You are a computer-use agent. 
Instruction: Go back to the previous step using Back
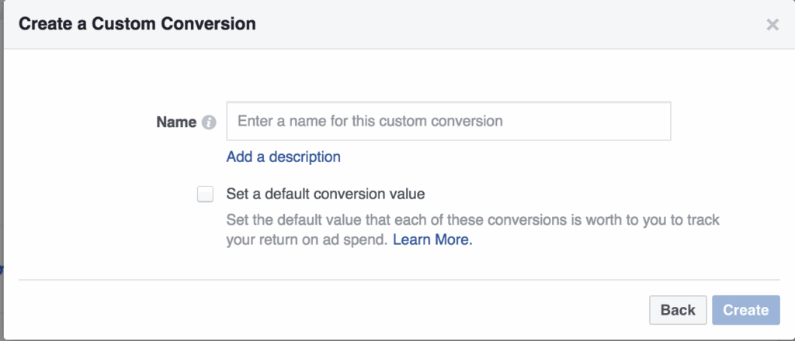678,310
